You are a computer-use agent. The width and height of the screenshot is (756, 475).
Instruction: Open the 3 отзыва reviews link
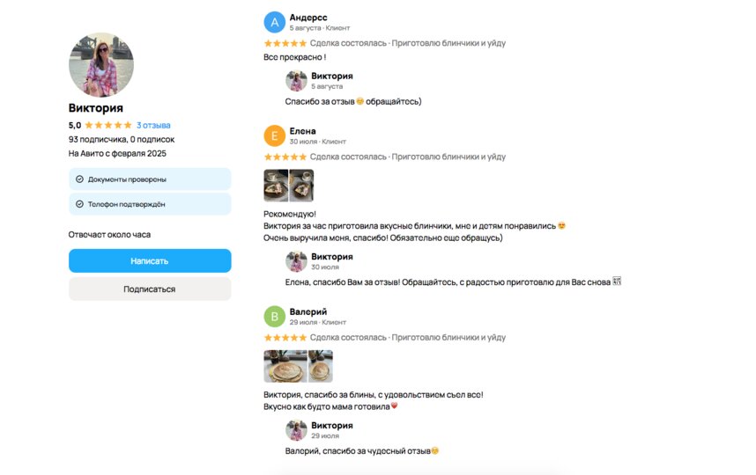point(153,126)
